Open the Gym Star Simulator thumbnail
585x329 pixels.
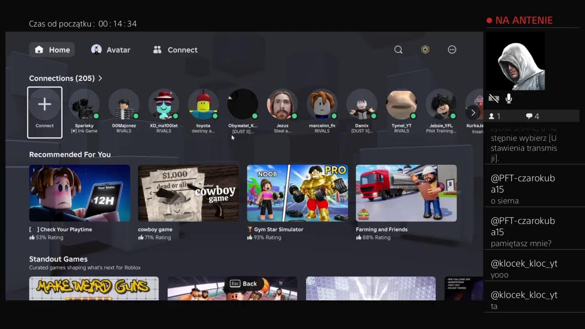[x=298, y=193]
